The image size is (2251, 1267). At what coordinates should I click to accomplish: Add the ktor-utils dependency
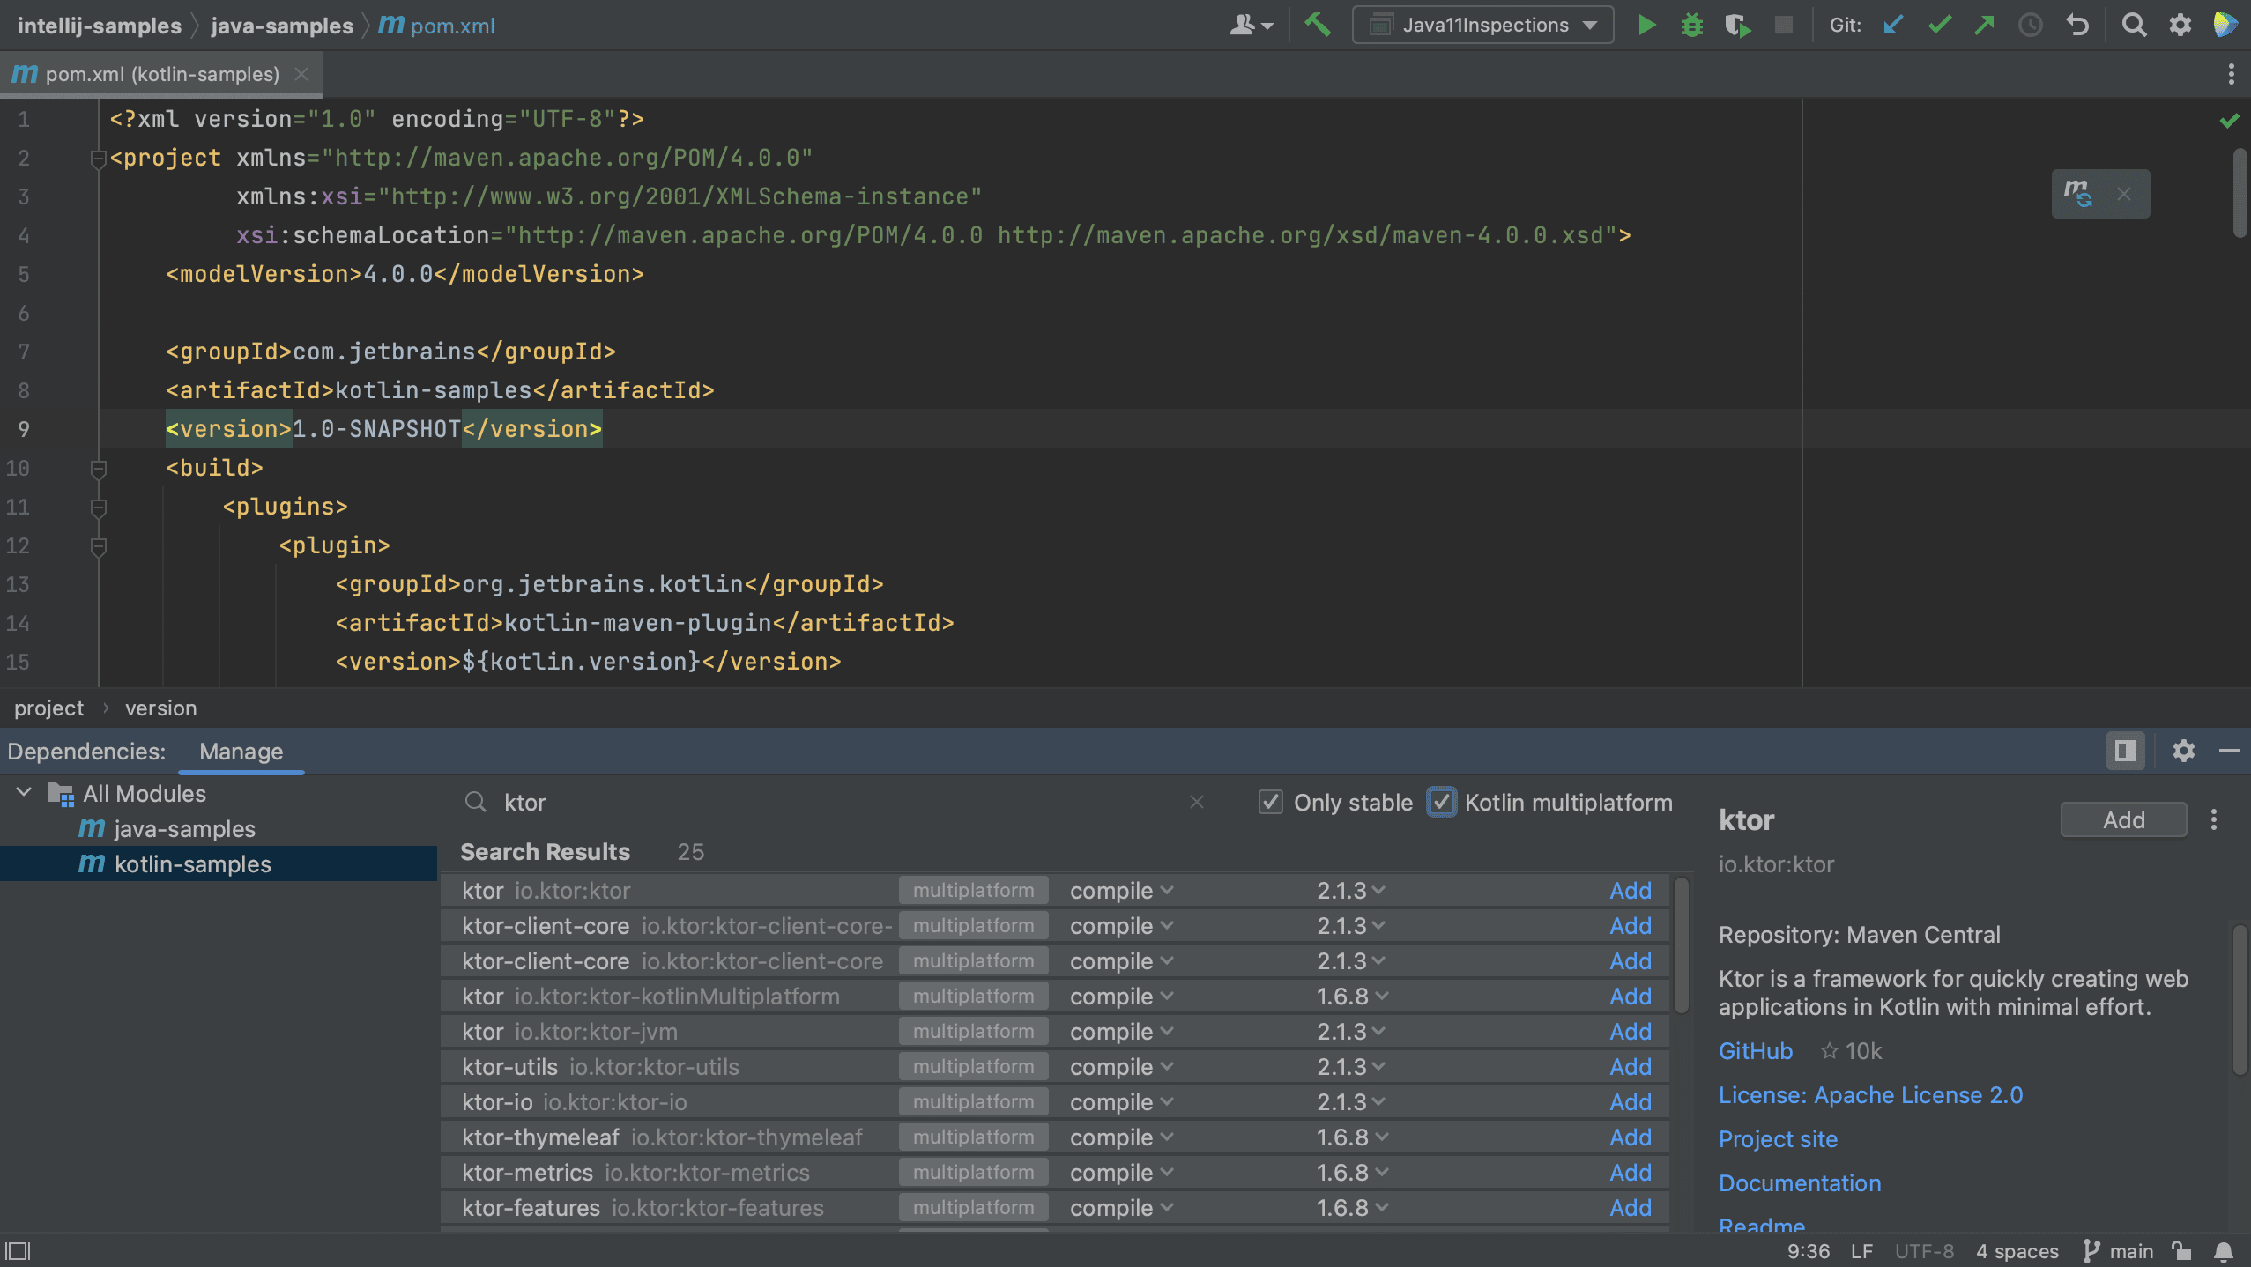(x=1630, y=1067)
